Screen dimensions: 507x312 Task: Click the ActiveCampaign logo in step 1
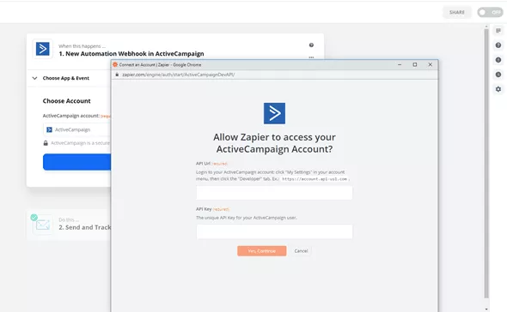pyautogui.click(x=43, y=49)
